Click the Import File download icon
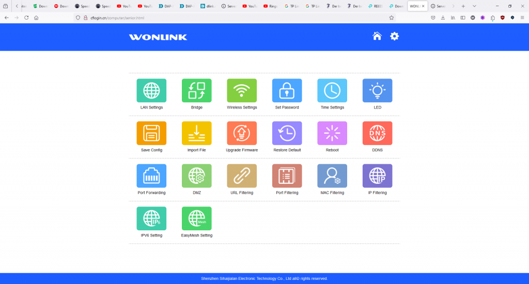This screenshot has width=529, height=284. pyautogui.click(x=197, y=133)
